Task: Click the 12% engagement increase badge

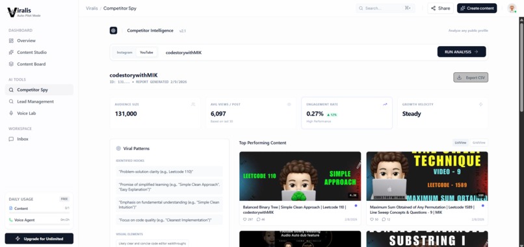Action: (332, 114)
